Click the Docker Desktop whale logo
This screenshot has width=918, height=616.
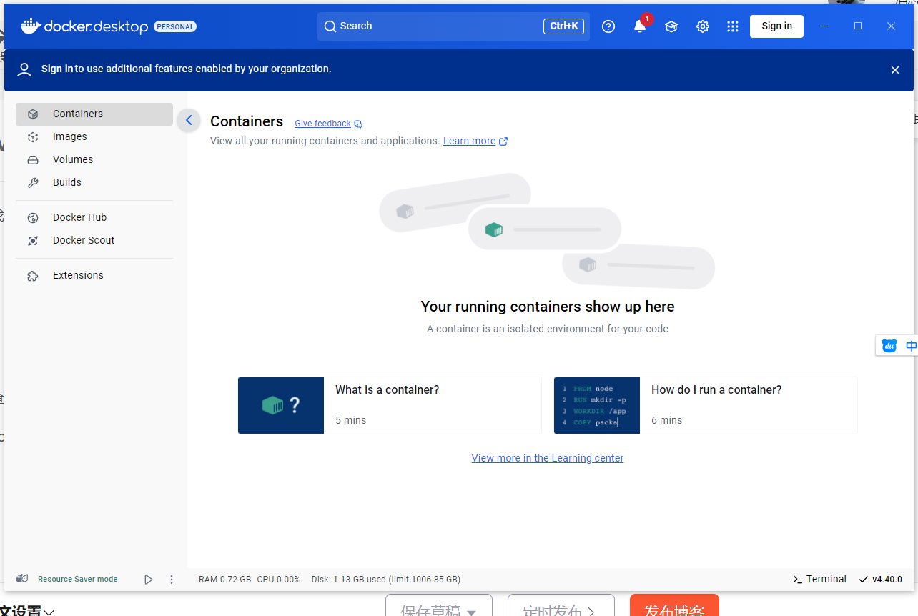click(31, 26)
